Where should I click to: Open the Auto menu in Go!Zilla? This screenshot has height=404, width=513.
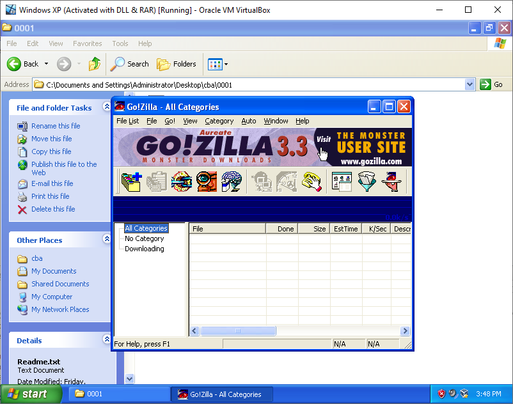[x=249, y=121]
